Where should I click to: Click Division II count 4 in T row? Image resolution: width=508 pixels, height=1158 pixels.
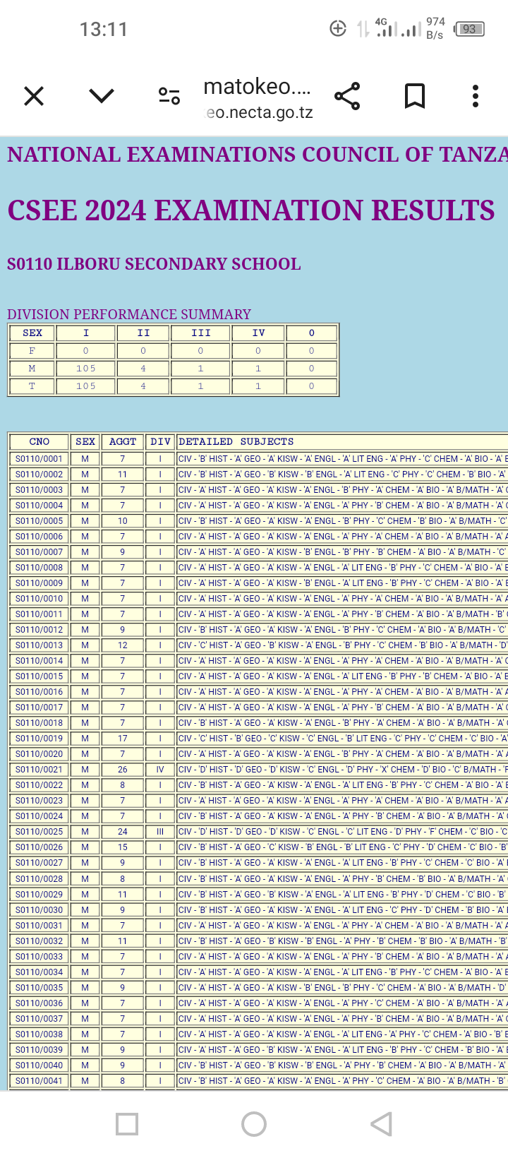click(x=143, y=386)
